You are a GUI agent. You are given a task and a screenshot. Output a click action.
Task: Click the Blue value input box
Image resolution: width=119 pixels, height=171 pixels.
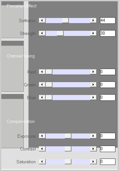point(108,98)
